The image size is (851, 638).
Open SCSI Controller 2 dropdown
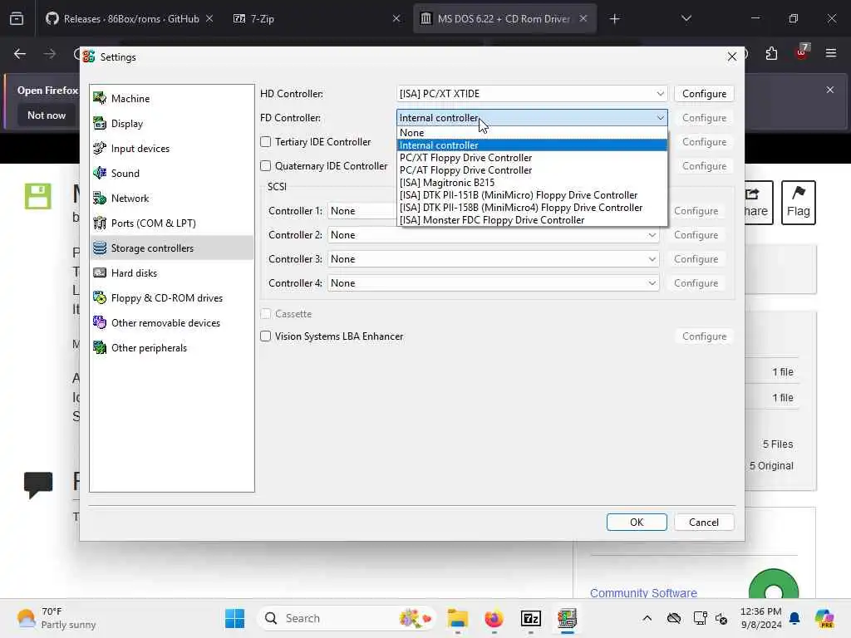494,235
